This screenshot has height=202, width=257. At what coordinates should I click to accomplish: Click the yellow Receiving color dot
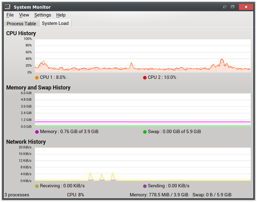(x=37, y=186)
